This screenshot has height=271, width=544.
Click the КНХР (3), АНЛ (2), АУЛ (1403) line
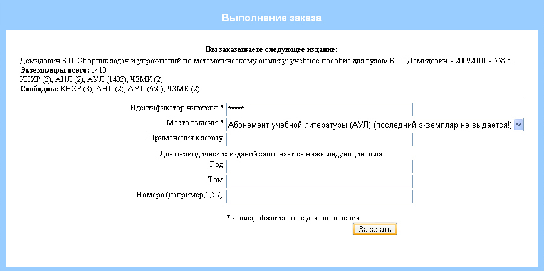(92, 79)
